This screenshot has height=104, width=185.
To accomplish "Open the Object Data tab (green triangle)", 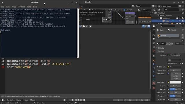I will click(153, 79).
